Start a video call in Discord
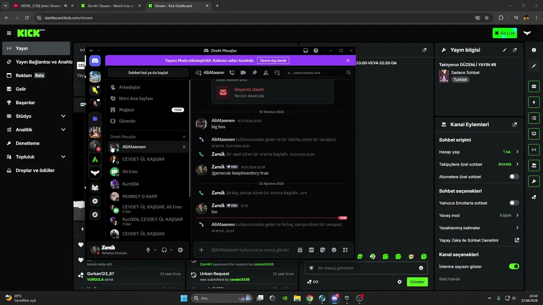The image size is (543, 305). 243,72
